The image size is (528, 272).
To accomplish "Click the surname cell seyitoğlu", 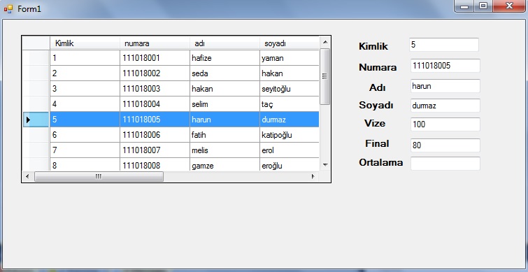I will (290, 89).
